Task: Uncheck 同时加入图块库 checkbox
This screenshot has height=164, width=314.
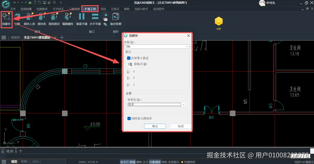Action: click(x=129, y=118)
